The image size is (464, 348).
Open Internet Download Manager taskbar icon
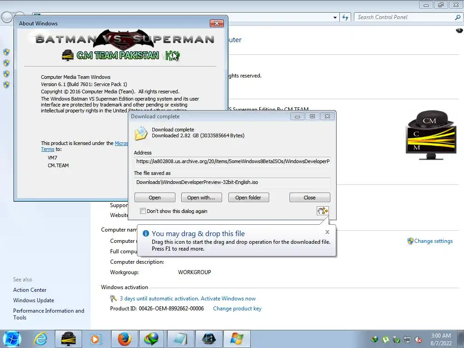(151, 339)
